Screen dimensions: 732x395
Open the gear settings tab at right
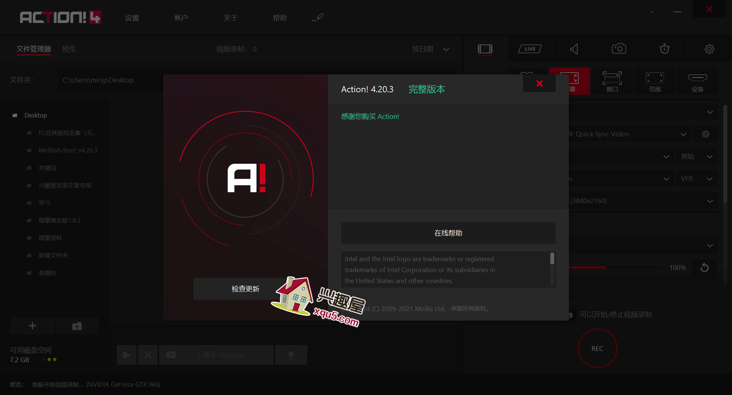point(709,49)
